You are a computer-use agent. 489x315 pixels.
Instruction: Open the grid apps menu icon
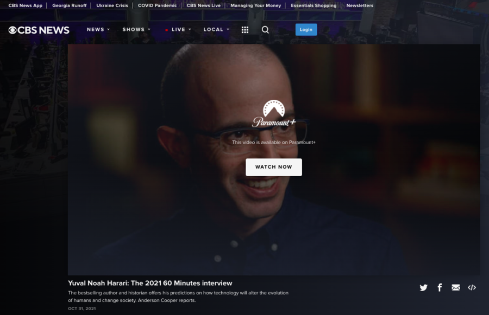click(245, 30)
